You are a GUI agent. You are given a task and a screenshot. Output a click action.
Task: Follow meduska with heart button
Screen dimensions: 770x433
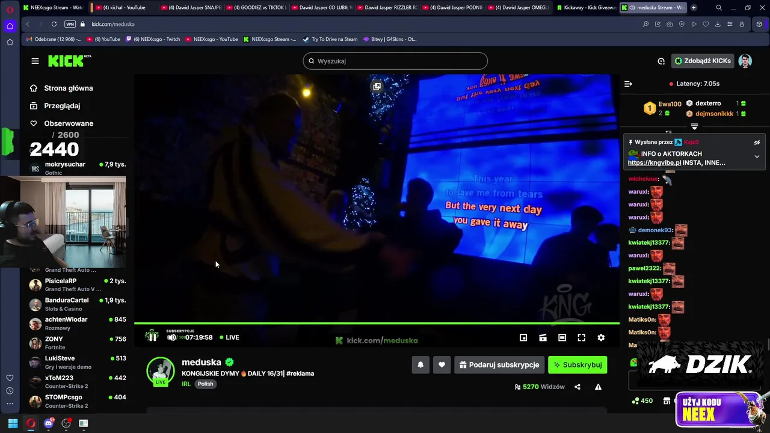[x=442, y=364]
